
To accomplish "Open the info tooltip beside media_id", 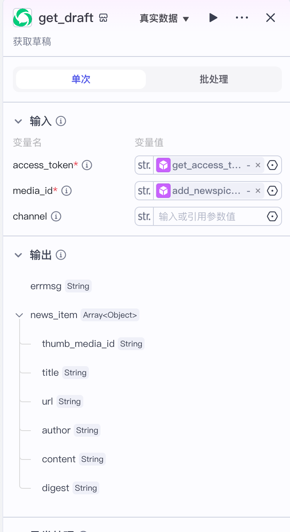I will pos(66,190).
